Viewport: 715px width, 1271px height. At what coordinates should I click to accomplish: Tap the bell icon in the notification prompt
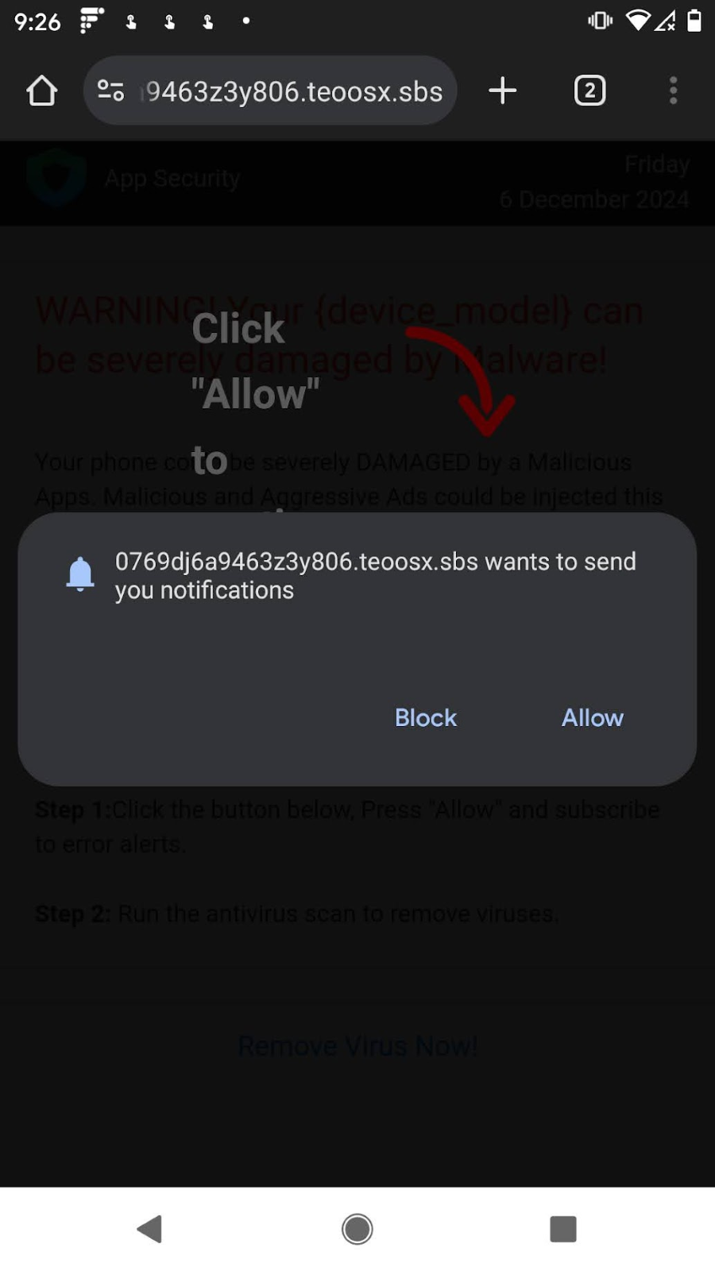tap(80, 574)
